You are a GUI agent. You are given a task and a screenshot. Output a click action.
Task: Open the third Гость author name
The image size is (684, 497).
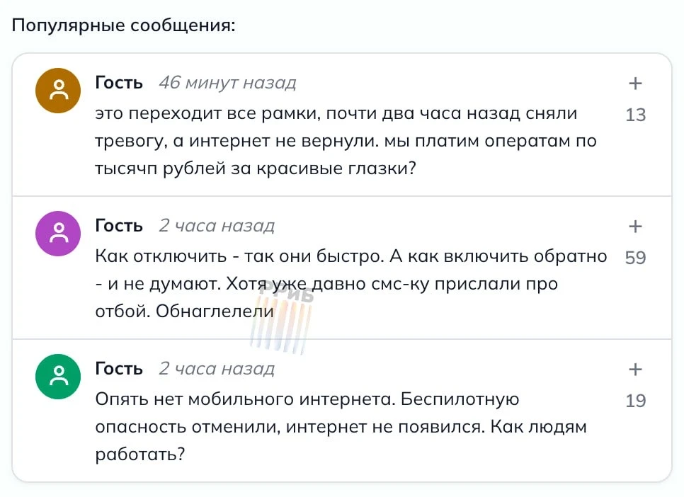(x=119, y=369)
